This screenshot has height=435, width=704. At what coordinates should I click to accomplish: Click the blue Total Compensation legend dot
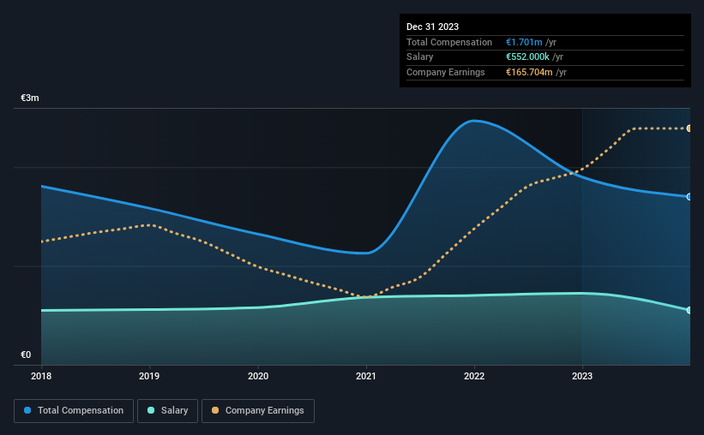(27, 410)
